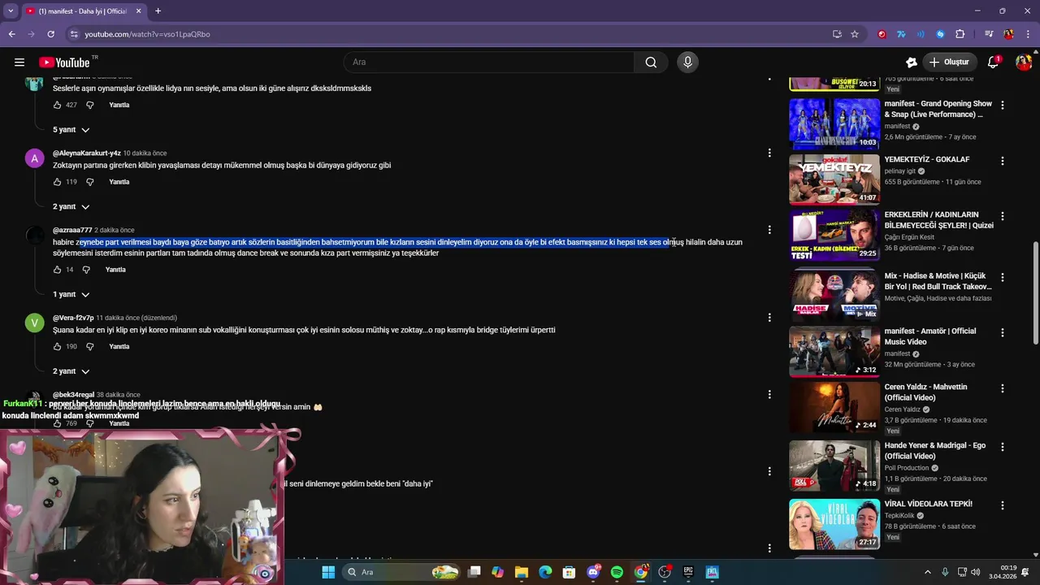Open options menu for @azraaa777 comment
Image resolution: width=1040 pixels, height=585 pixels.
769,230
